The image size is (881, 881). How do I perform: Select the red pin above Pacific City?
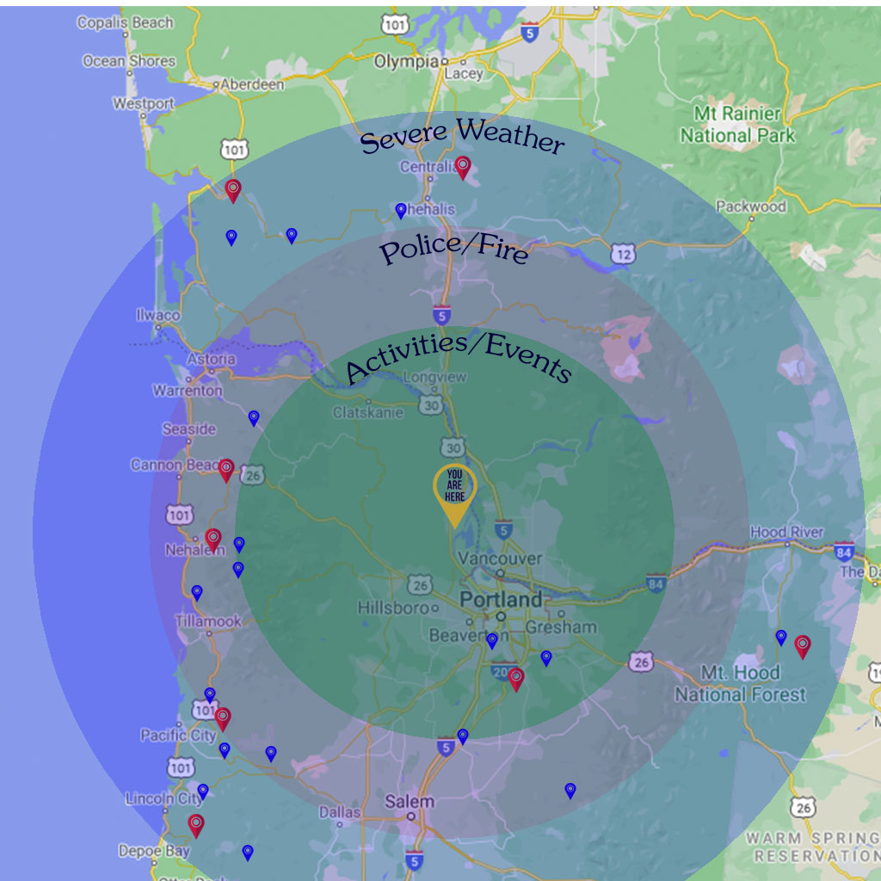click(x=223, y=720)
